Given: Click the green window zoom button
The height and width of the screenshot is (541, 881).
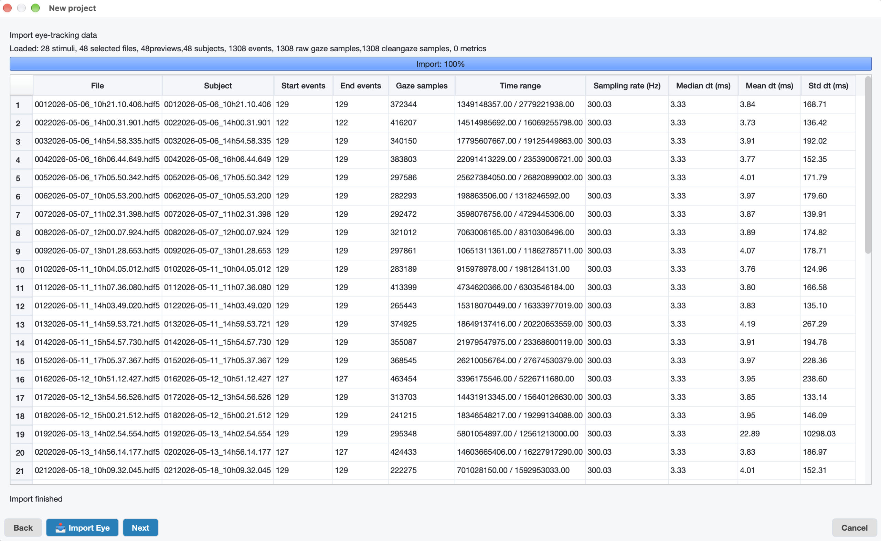Looking at the screenshot, I should [x=35, y=8].
